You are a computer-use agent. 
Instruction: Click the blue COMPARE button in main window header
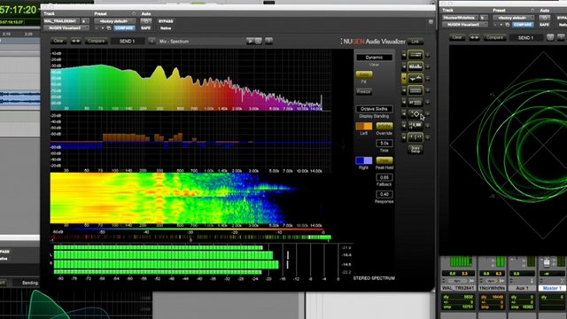tap(124, 27)
